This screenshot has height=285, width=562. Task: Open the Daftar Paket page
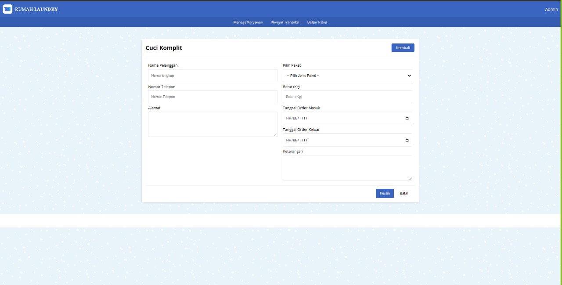[x=317, y=22]
